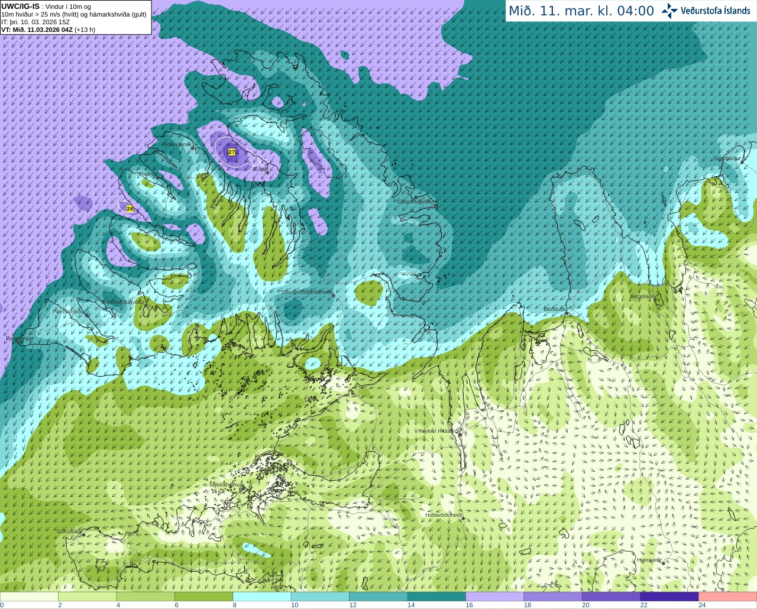Select the Blönduós station label
Image resolution: width=757 pixels, height=609 pixels.
point(554,309)
